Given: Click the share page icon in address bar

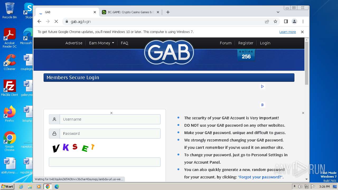Looking at the screenshot, I should (267, 21).
